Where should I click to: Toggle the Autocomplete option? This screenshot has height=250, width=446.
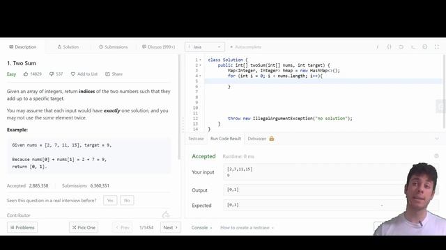(x=245, y=47)
